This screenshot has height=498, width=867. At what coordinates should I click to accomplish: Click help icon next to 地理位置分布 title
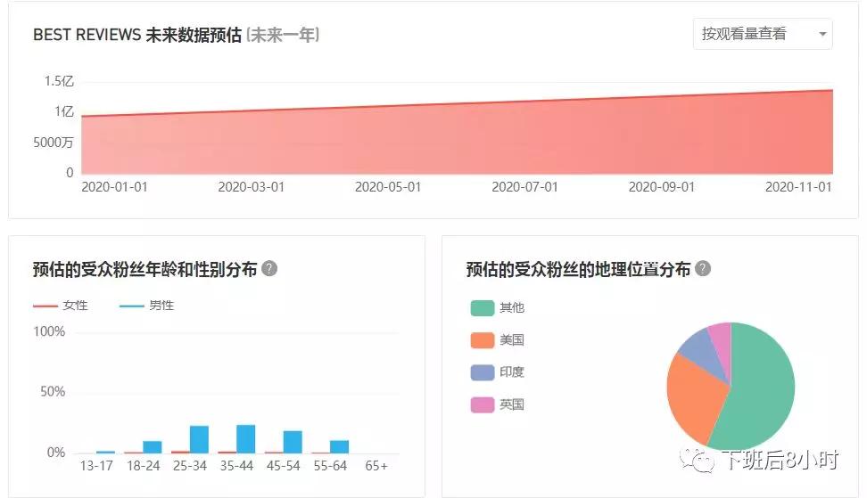(703, 269)
